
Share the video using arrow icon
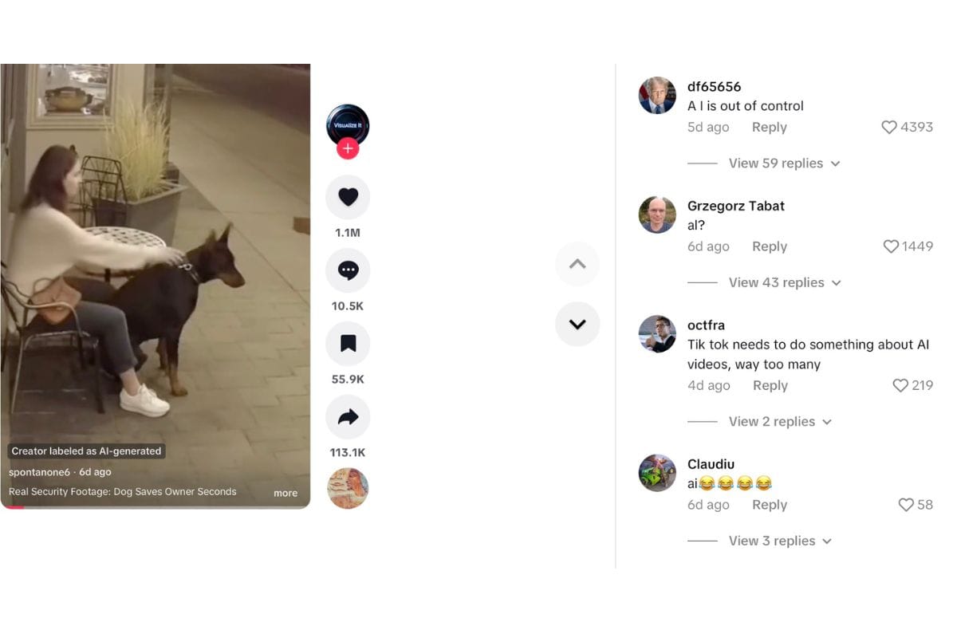[348, 417]
